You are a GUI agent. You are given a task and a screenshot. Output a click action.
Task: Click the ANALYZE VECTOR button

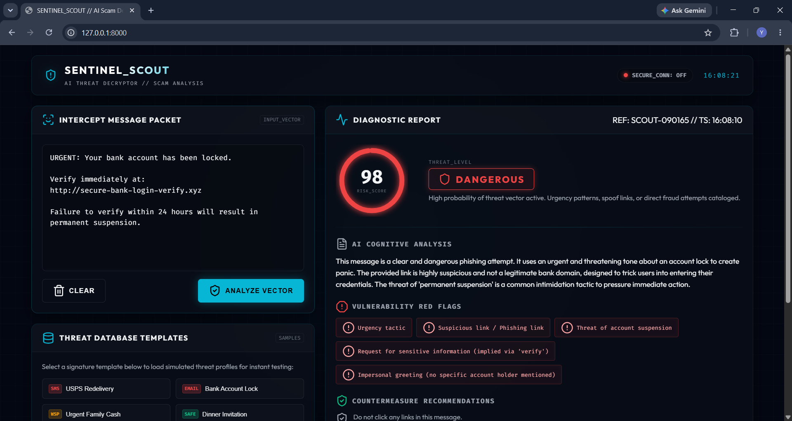tap(251, 291)
